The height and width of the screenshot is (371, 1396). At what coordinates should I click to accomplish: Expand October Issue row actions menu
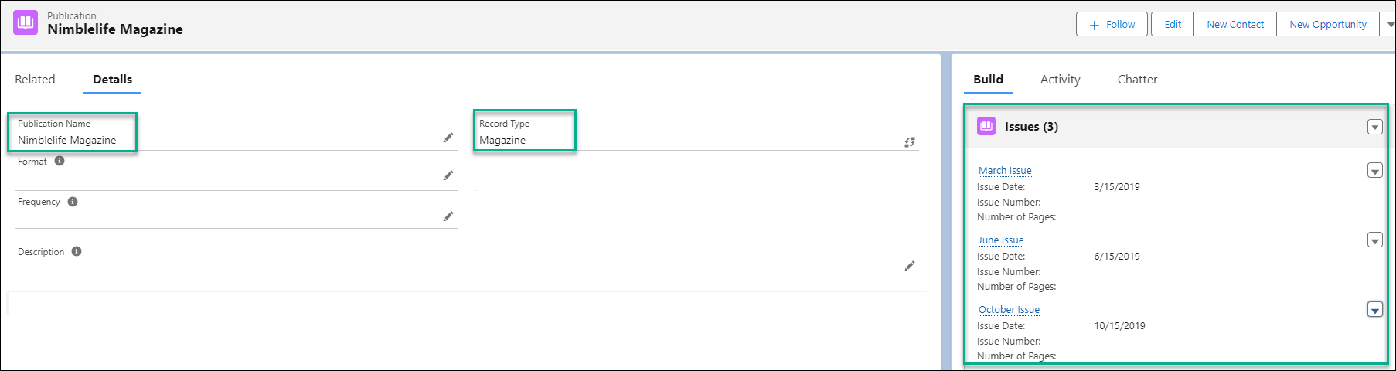(x=1374, y=310)
